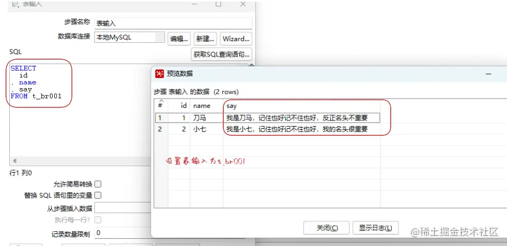
Task: Click the 步骤名称 input field
Action: [x=173, y=23]
